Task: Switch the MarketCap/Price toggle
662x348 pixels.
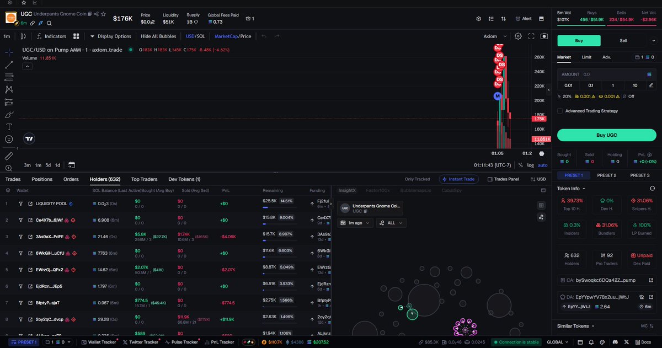Action: [233, 36]
